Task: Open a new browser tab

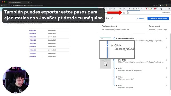Action: (x=32, y=2)
